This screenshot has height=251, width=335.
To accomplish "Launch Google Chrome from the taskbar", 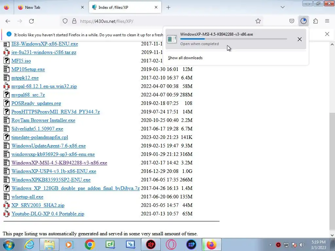I will [90, 244].
